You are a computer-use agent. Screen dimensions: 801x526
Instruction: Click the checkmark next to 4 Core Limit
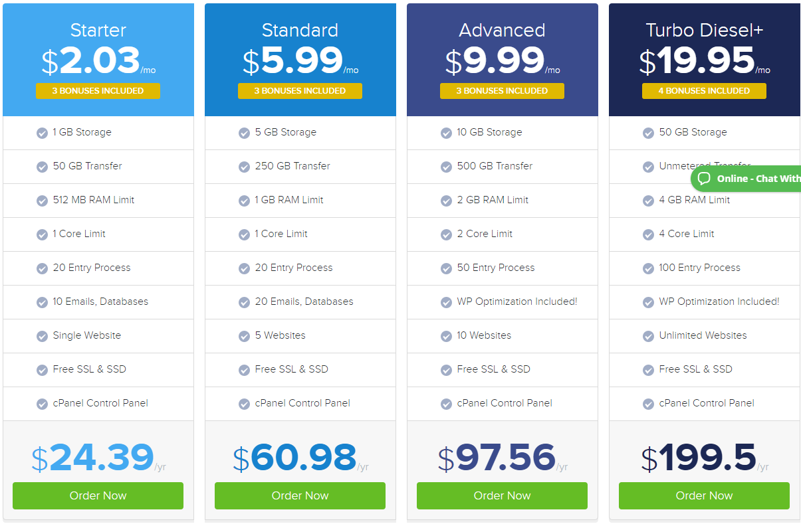(x=648, y=234)
